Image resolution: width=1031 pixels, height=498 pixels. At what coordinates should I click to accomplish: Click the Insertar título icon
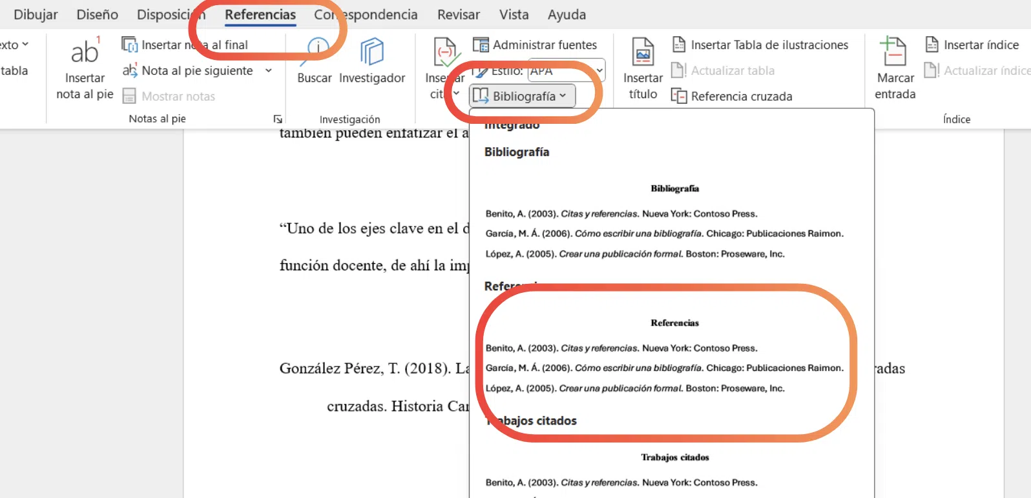643,53
